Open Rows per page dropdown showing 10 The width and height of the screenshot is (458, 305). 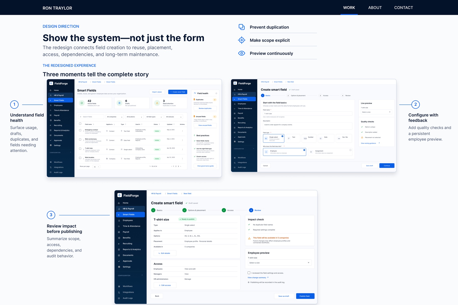pyautogui.click(x=96, y=167)
